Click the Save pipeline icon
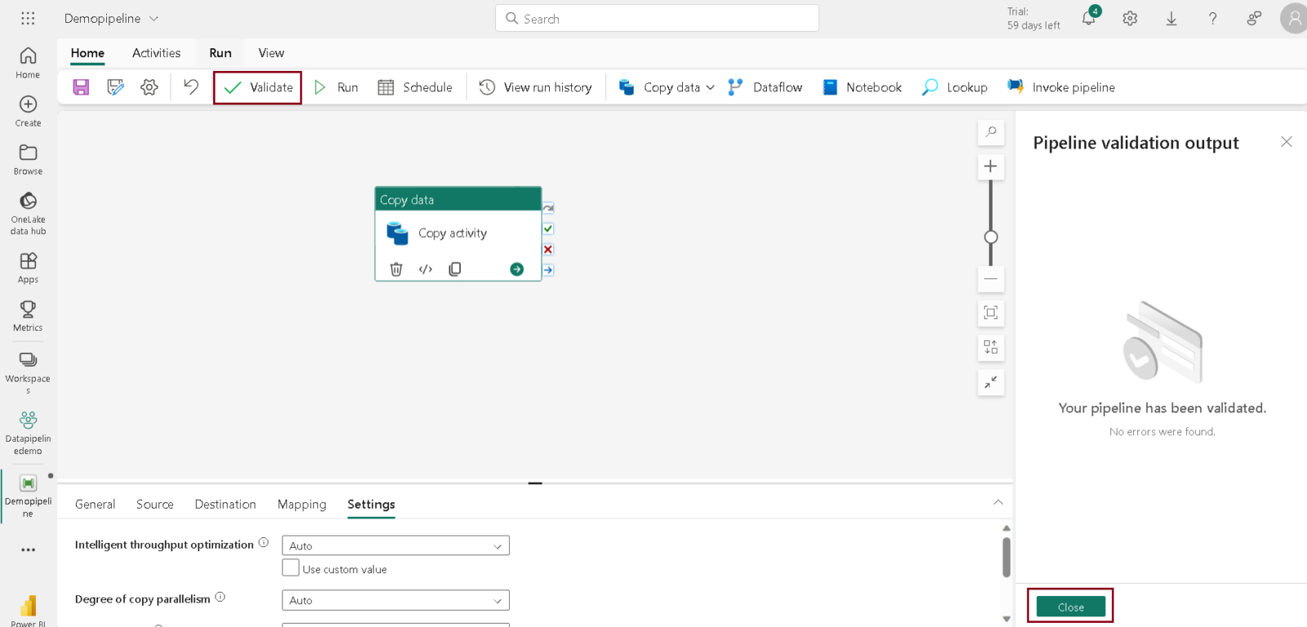Screen dimensions: 1307x627 point(81,87)
